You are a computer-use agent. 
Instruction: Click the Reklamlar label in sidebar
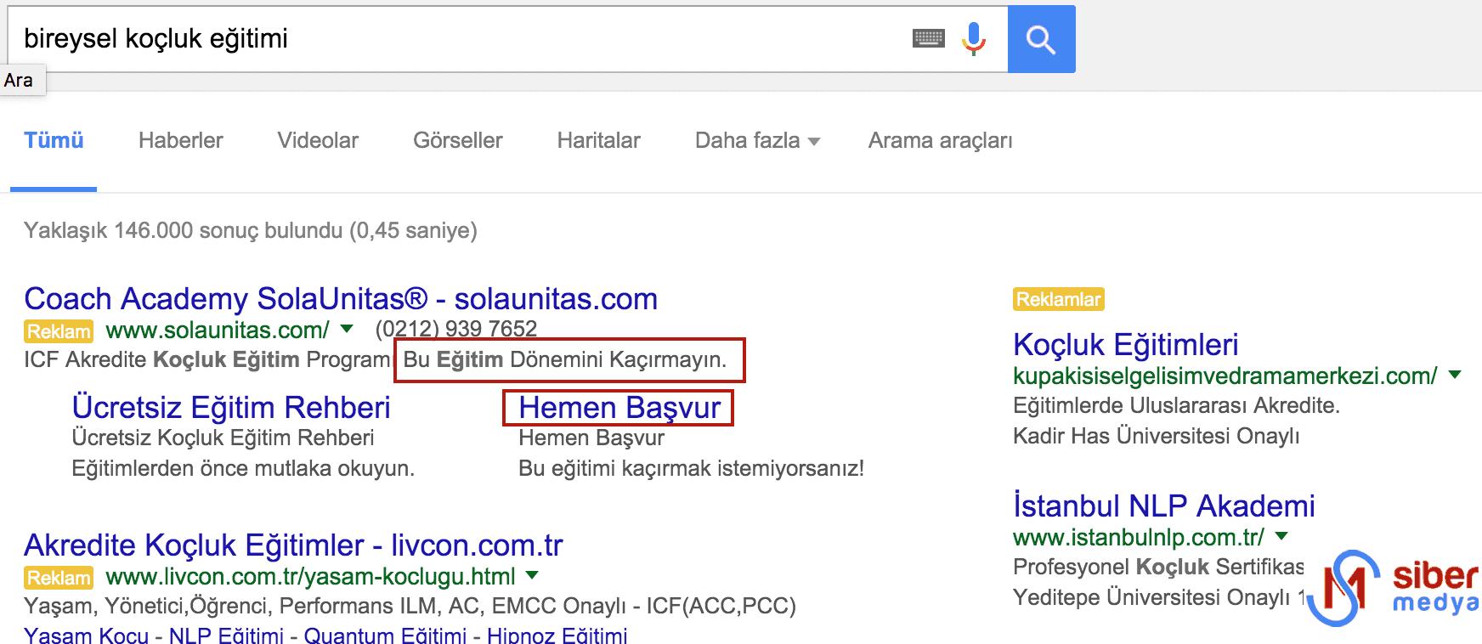(x=1059, y=299)
